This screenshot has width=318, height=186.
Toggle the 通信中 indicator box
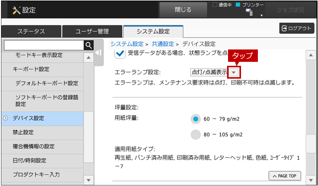pos(215,5)
